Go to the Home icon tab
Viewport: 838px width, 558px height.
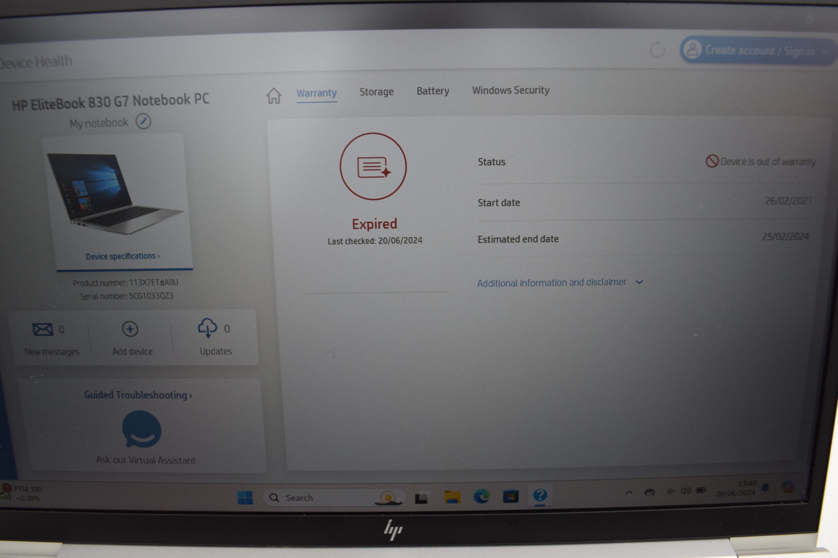pyautogui.click(x=274, y=96)
